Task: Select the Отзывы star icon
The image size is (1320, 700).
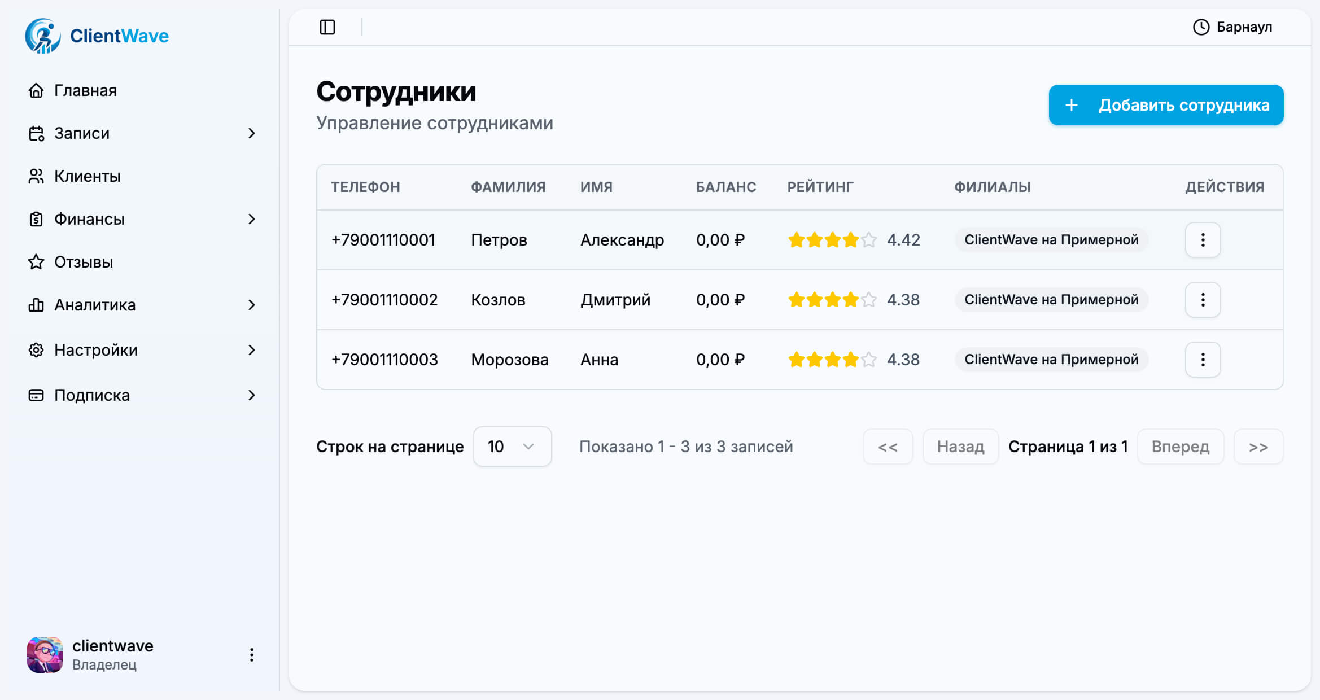Action: [36, 262]
